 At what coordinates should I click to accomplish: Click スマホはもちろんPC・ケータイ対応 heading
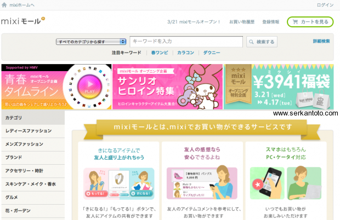tap(286, 153)
